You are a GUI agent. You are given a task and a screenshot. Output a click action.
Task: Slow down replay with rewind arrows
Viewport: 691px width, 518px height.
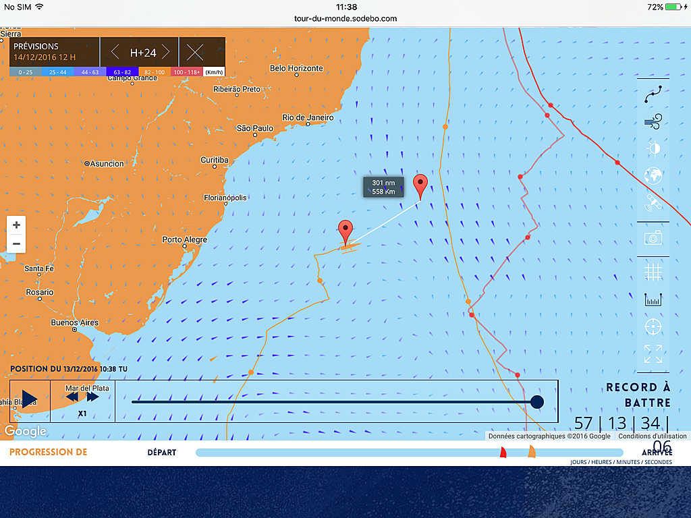(72, 397)
